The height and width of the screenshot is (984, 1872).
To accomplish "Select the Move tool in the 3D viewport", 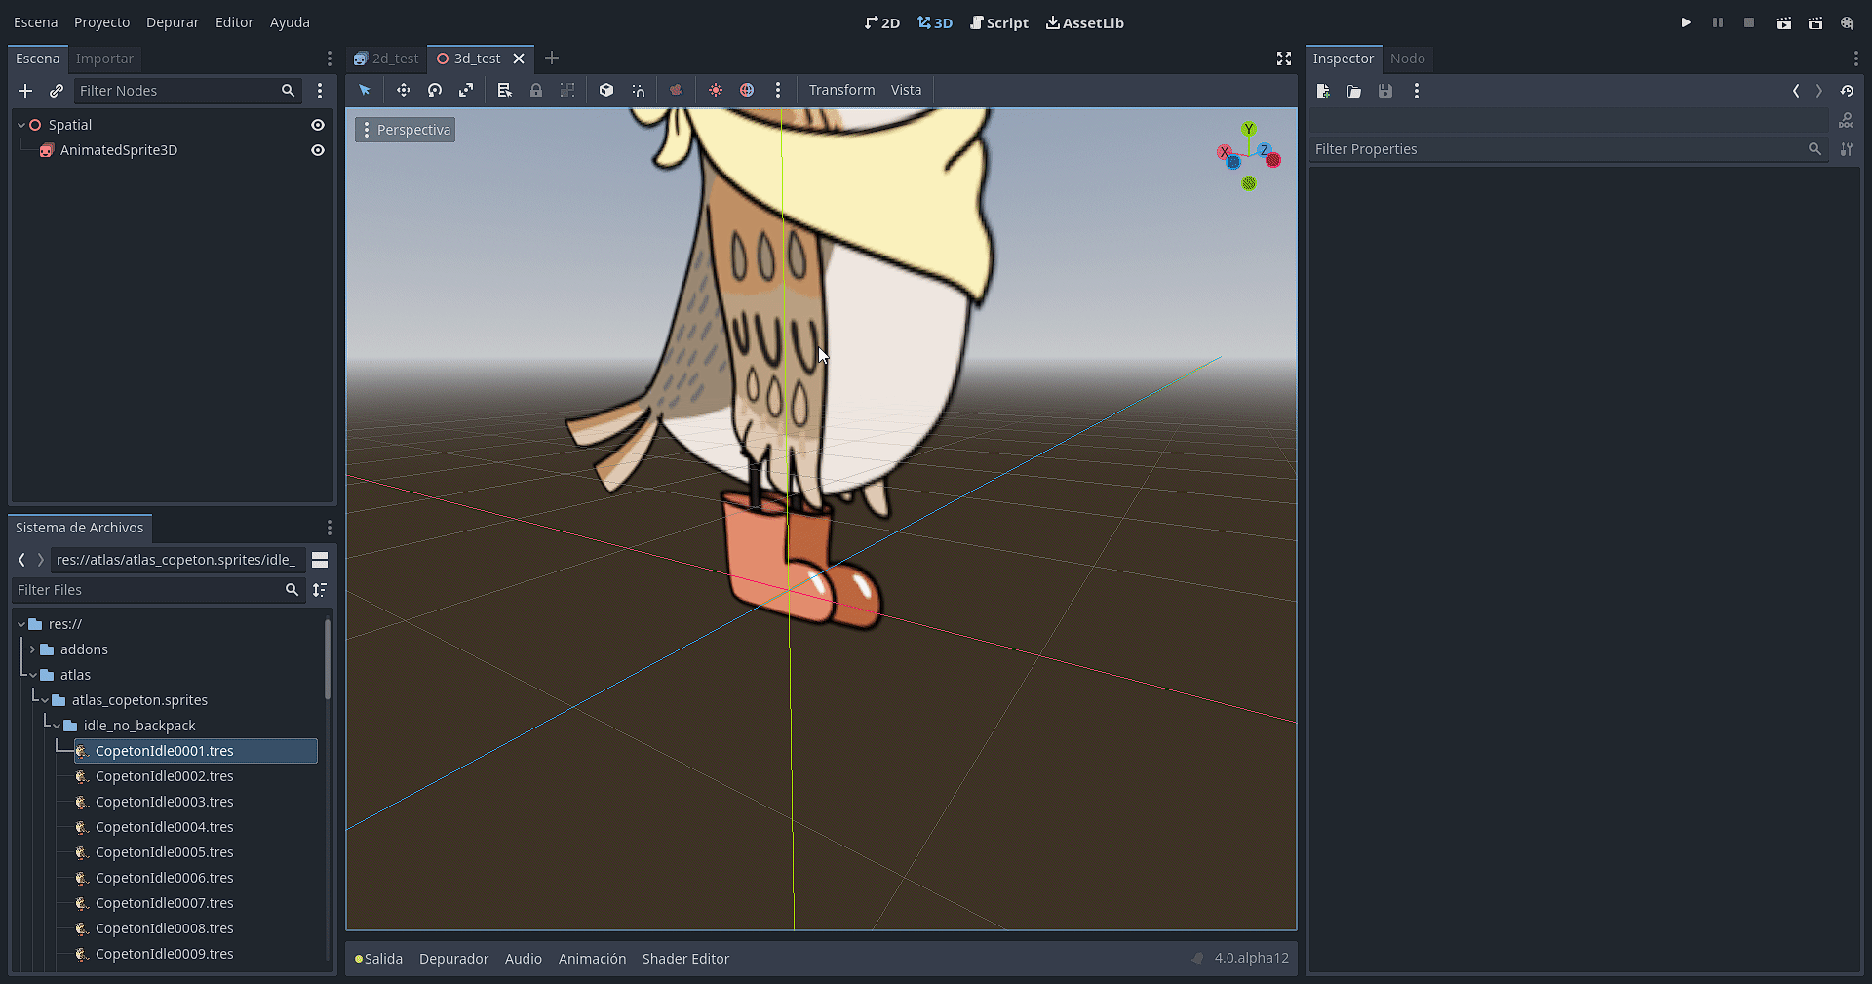I will [404, 90].
